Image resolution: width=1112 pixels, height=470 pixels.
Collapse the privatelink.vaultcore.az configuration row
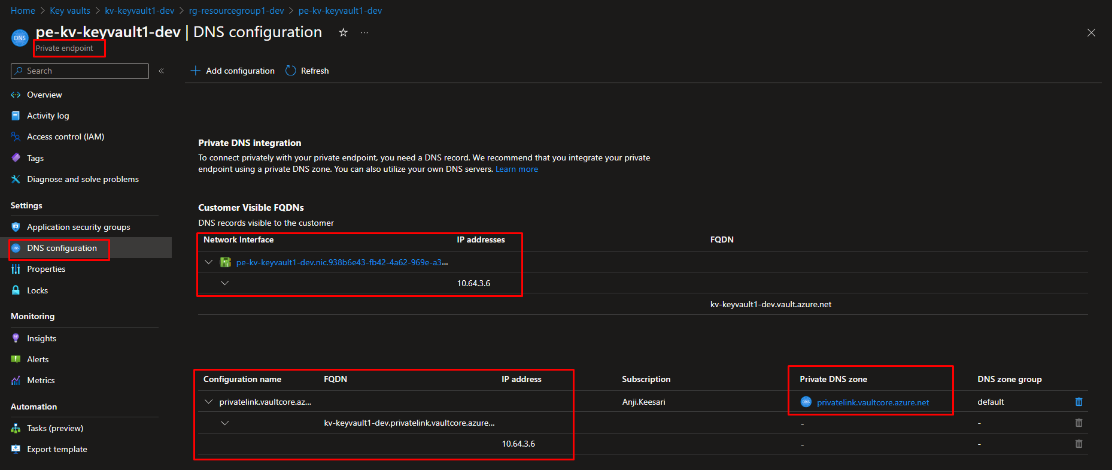click(x=208, y=402)
